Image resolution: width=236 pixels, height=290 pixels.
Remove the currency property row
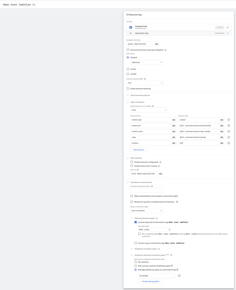(229, 143)
